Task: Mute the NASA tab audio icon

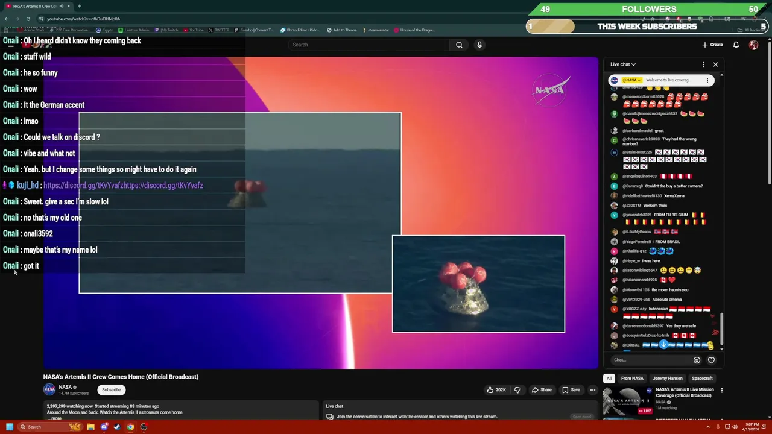Action: 61,6
